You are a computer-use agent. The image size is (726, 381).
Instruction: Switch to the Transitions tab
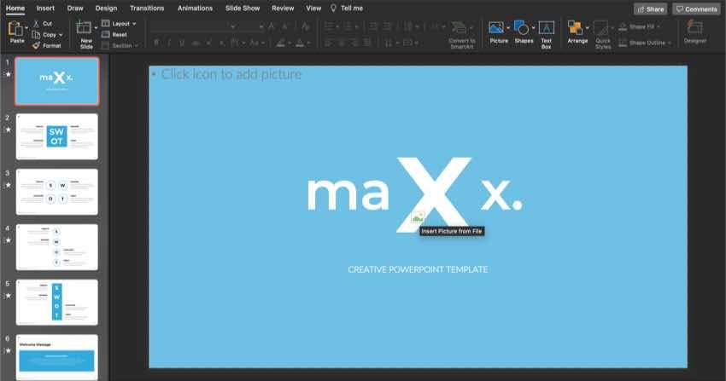(x=147, y=8)
